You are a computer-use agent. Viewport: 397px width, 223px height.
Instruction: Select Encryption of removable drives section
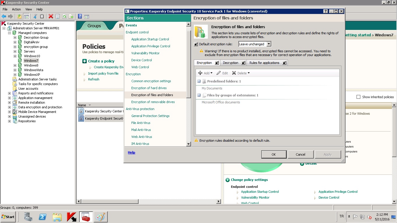point(153,102)
